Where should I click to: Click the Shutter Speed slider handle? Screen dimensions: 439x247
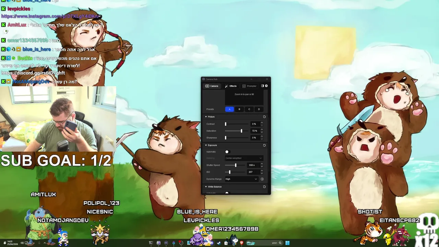(x=236, y=165)
